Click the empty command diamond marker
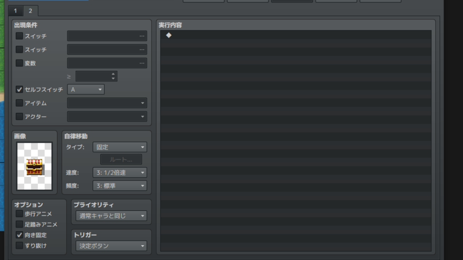 click(169, 35)
